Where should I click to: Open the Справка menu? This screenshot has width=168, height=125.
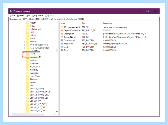pos(49,15)
